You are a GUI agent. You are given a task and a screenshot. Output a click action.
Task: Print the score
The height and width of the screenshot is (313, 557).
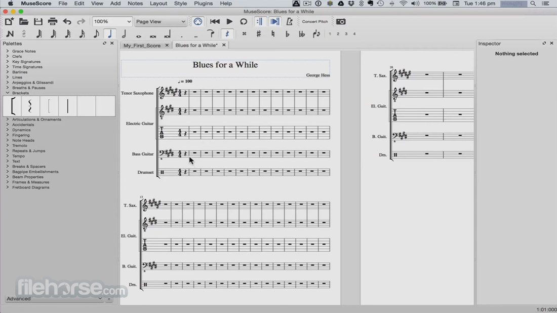(53, 22)
